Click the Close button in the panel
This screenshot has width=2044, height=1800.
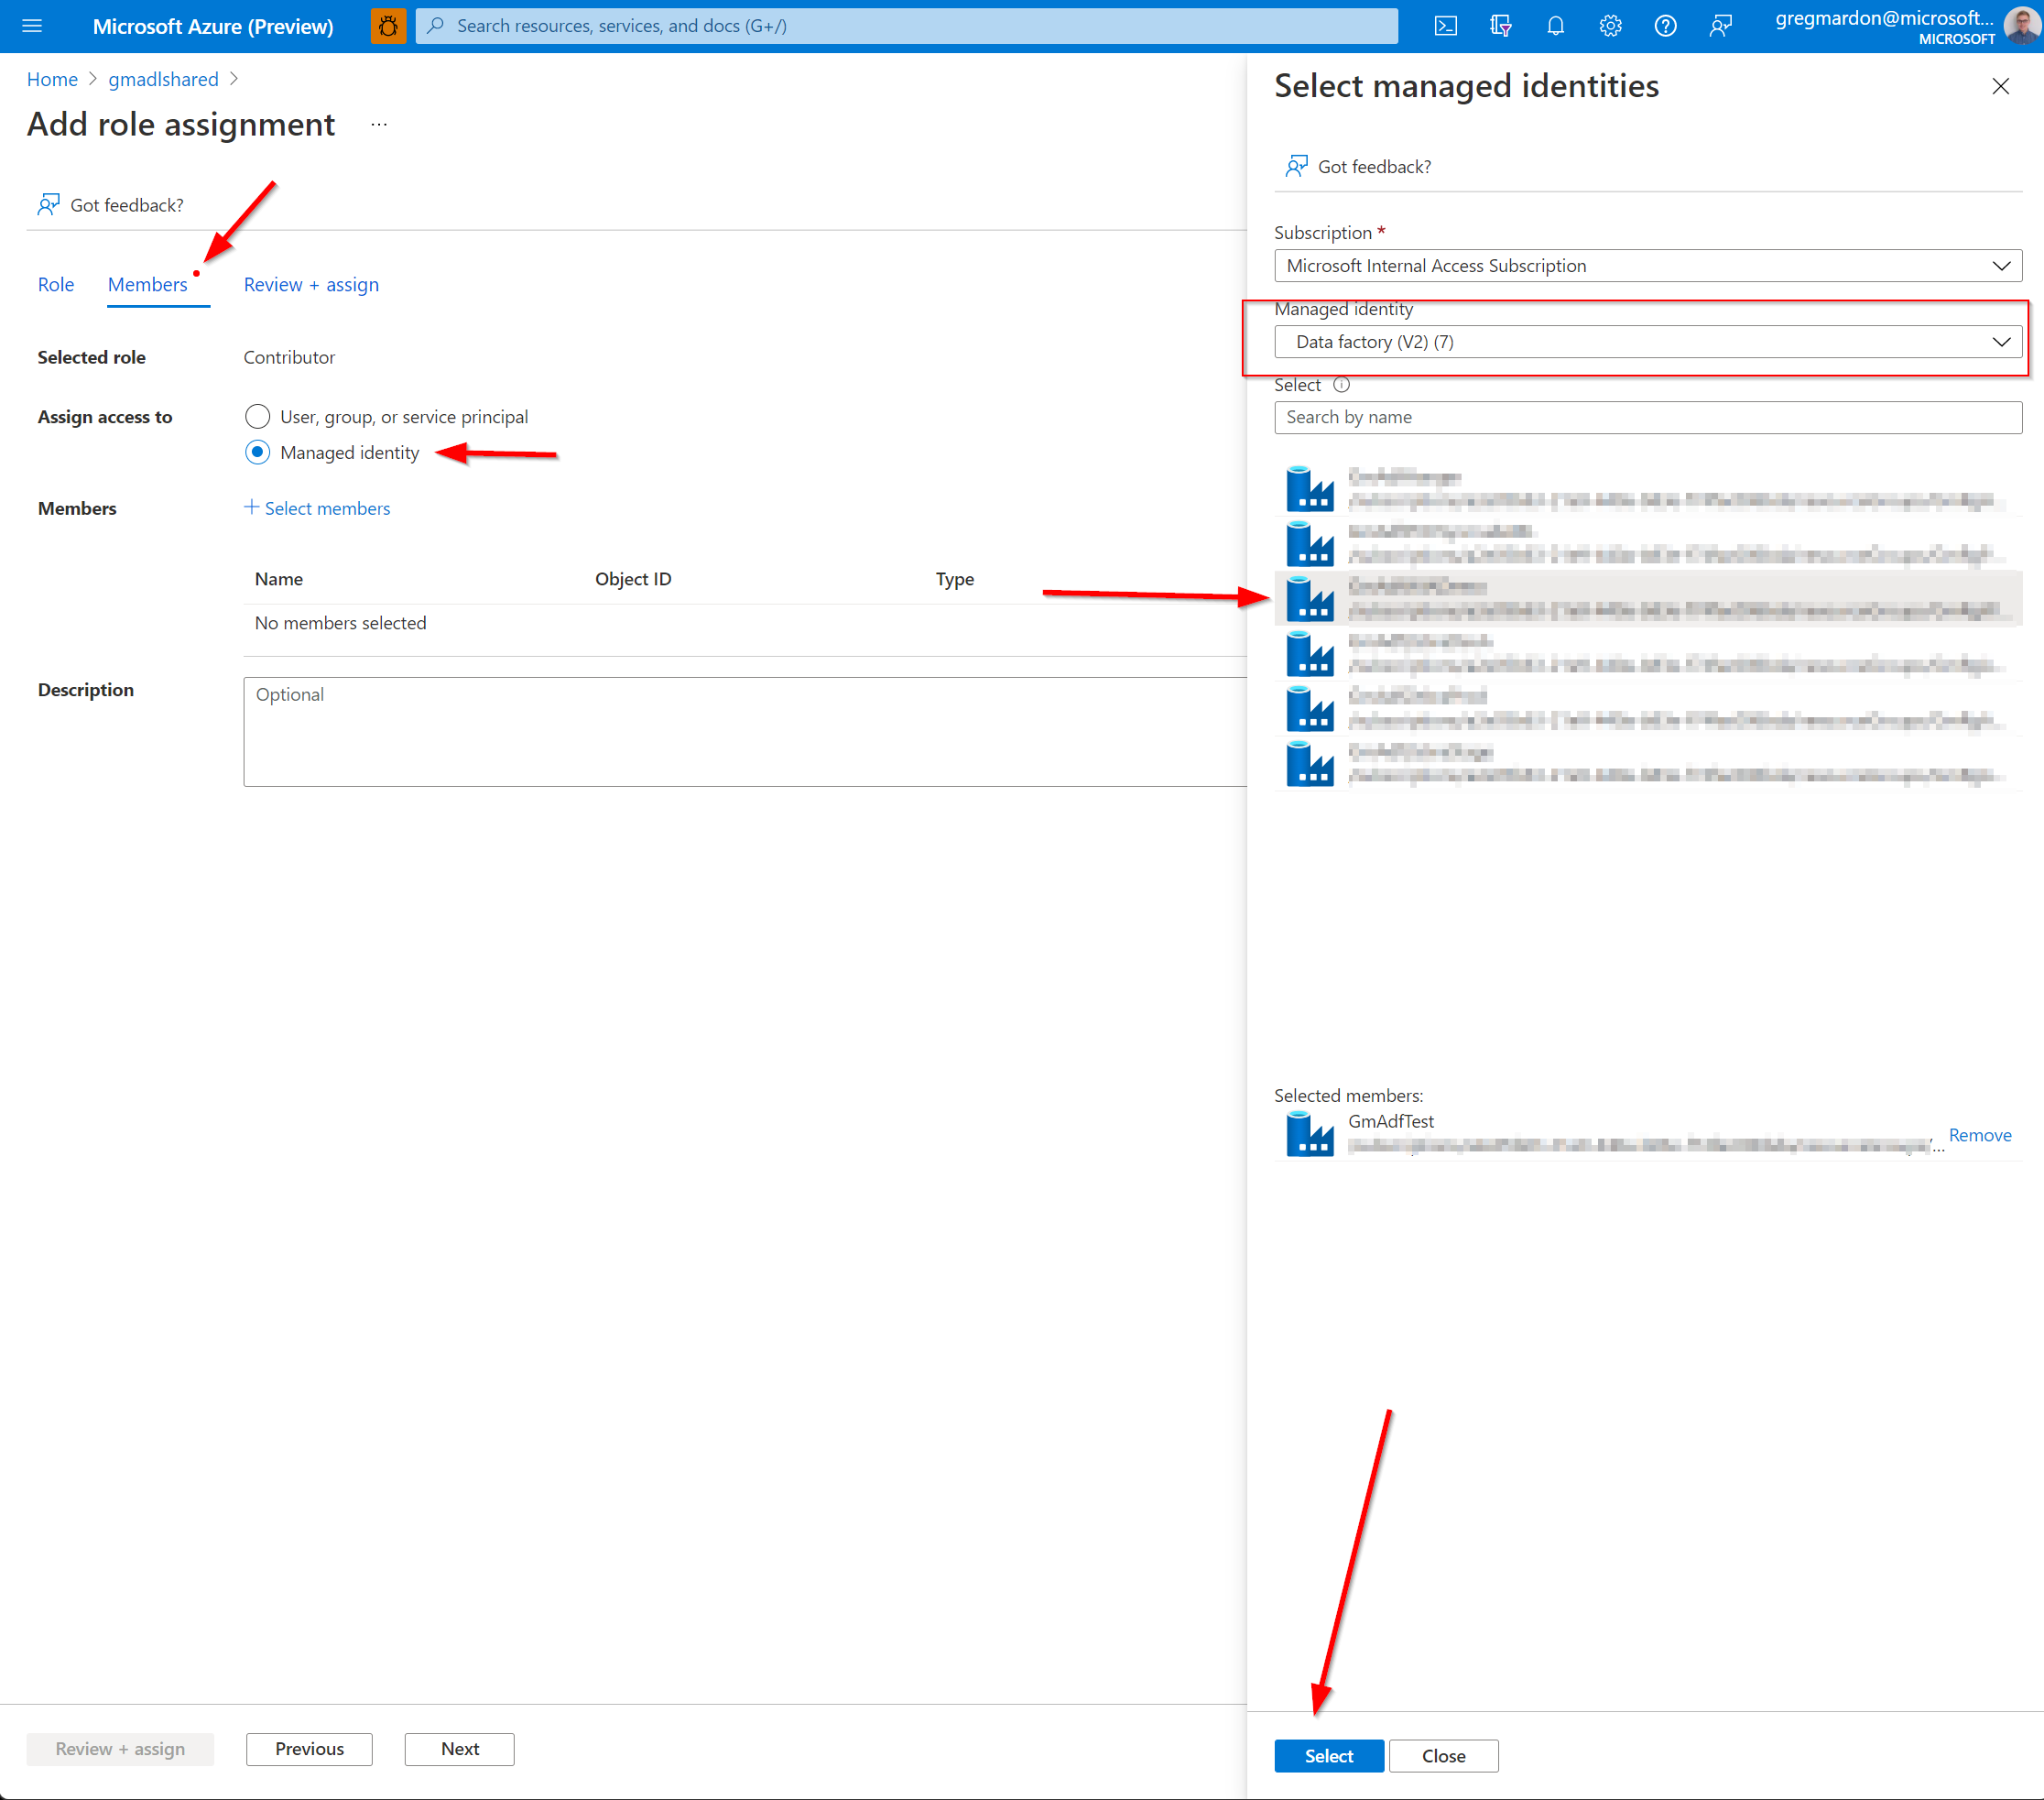coord(1443,1756)
